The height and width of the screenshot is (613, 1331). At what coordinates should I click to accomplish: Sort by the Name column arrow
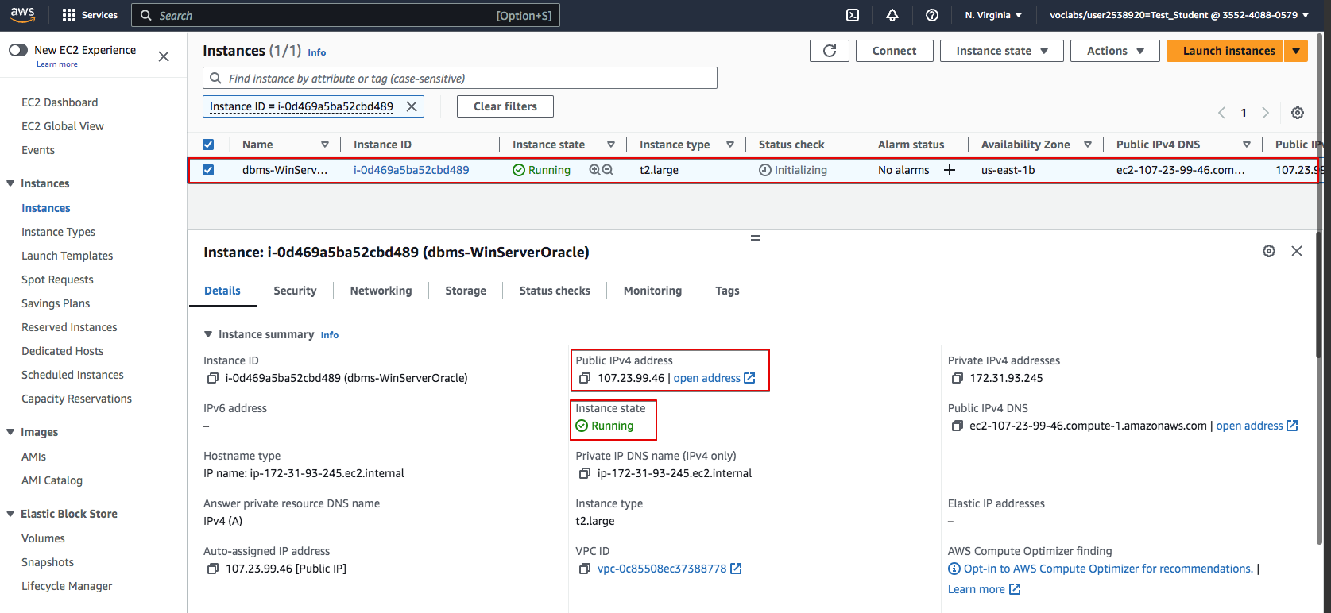[x=325, y=145]
